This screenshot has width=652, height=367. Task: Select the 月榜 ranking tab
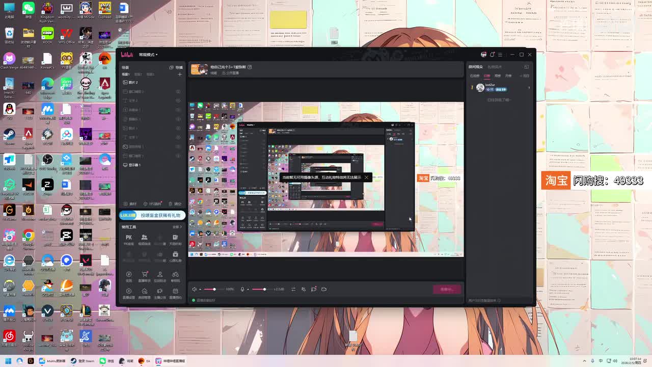click(508, 76)
